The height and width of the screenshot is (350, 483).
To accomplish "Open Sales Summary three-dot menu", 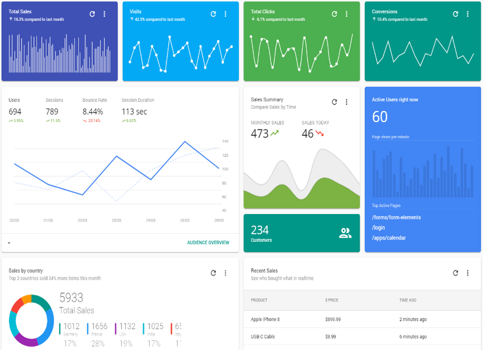I will point(347,102).
